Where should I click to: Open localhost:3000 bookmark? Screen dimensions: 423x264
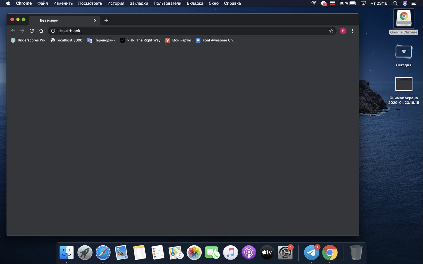pyautogui.click(x=66, y=40)
